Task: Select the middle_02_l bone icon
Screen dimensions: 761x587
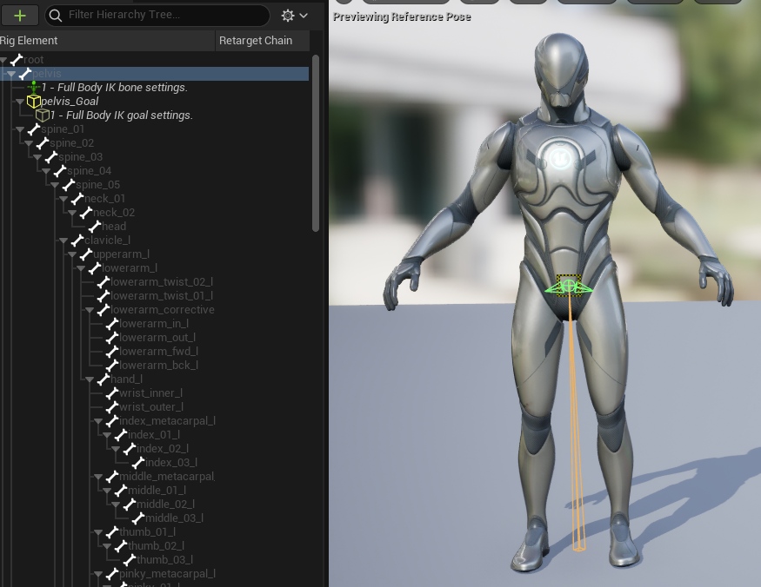Action: (x=130, y=505)
